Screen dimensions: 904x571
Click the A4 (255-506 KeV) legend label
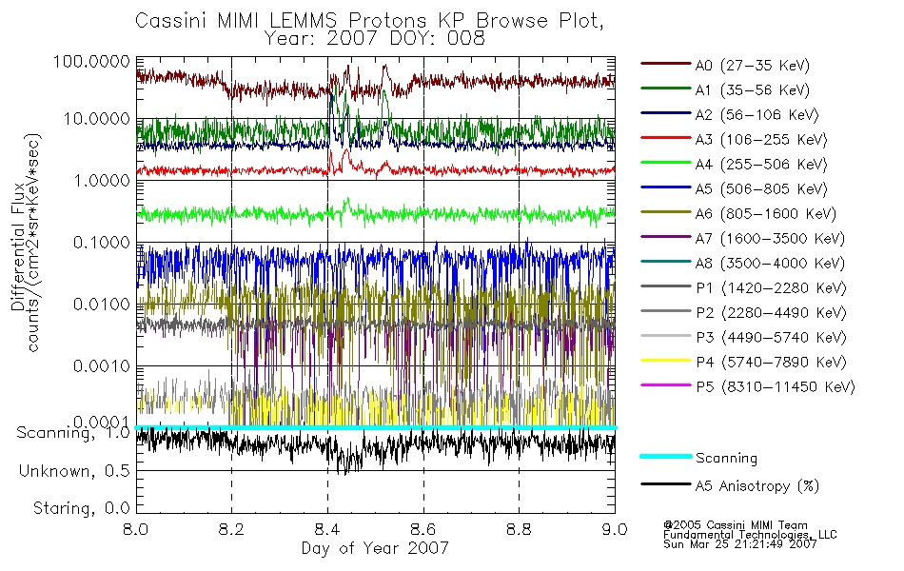[760, 165]
